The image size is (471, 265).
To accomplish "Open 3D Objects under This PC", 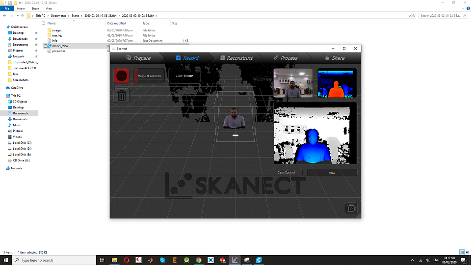I will coord(20,102).
